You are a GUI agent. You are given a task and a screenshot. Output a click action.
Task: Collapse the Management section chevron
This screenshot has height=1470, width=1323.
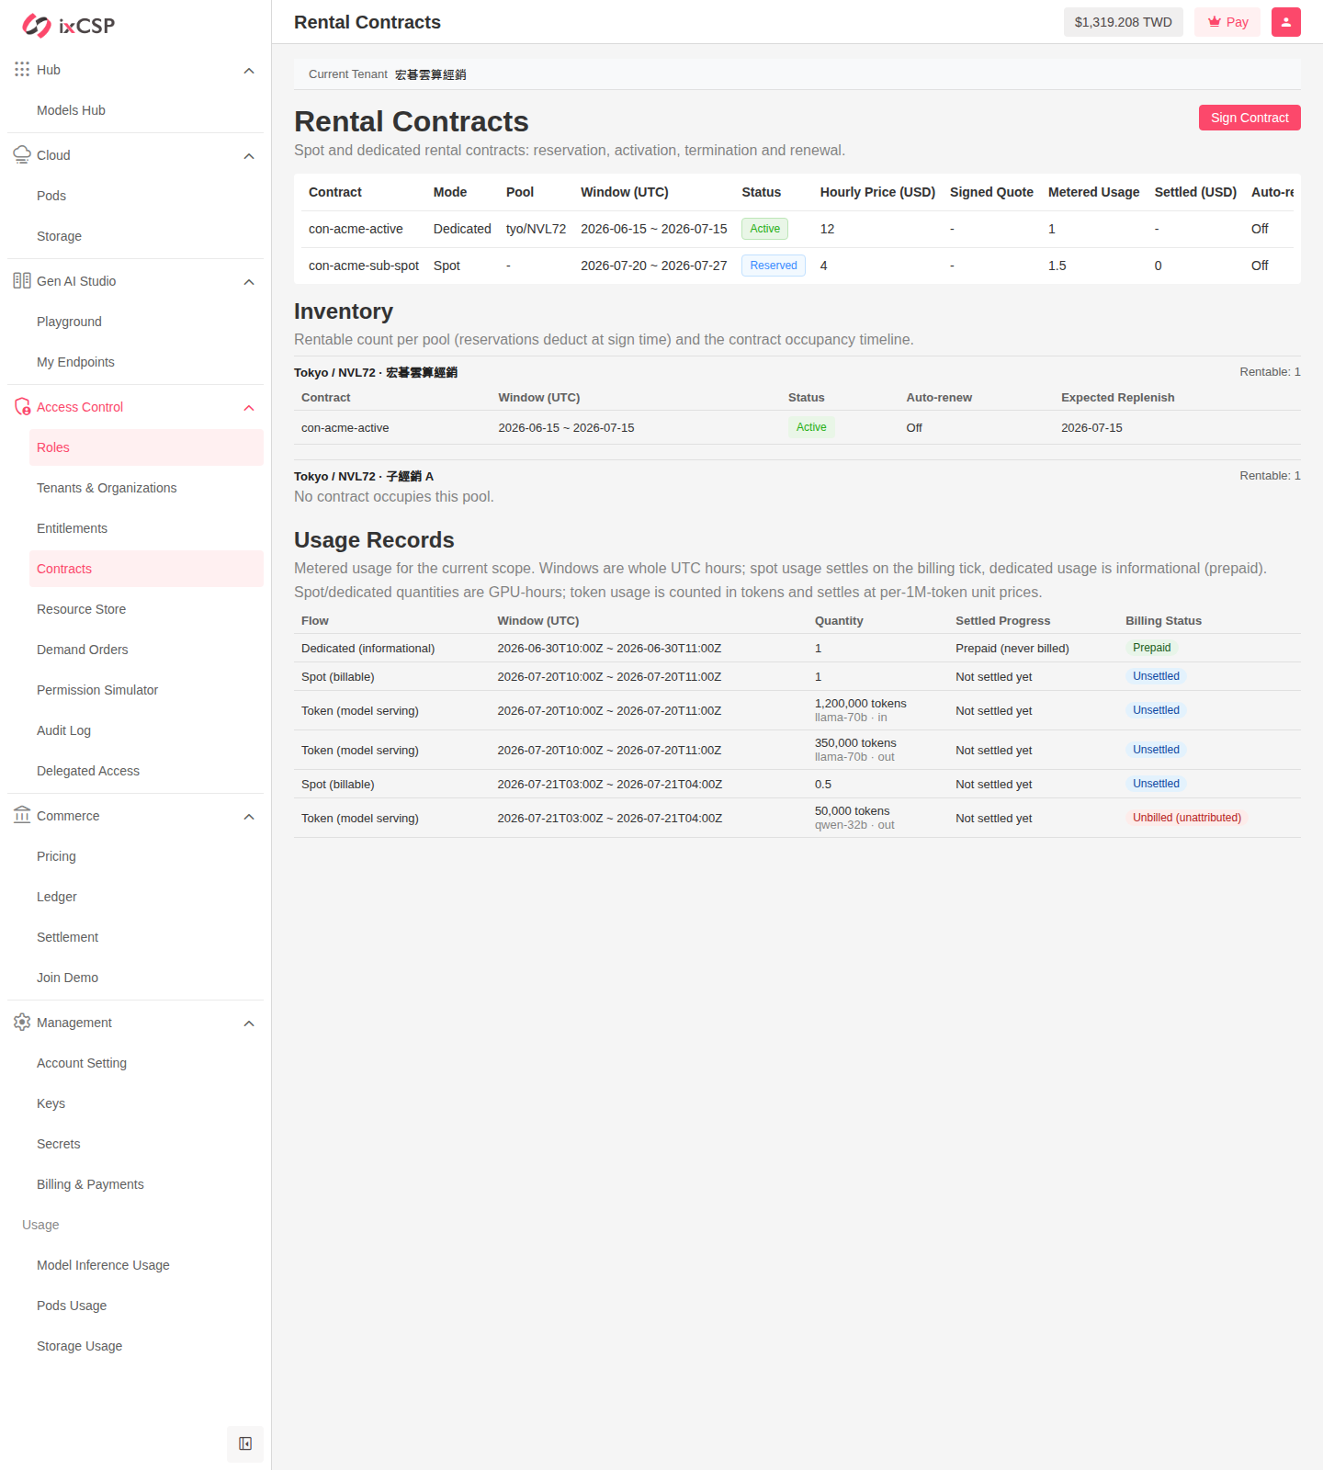249,1023
